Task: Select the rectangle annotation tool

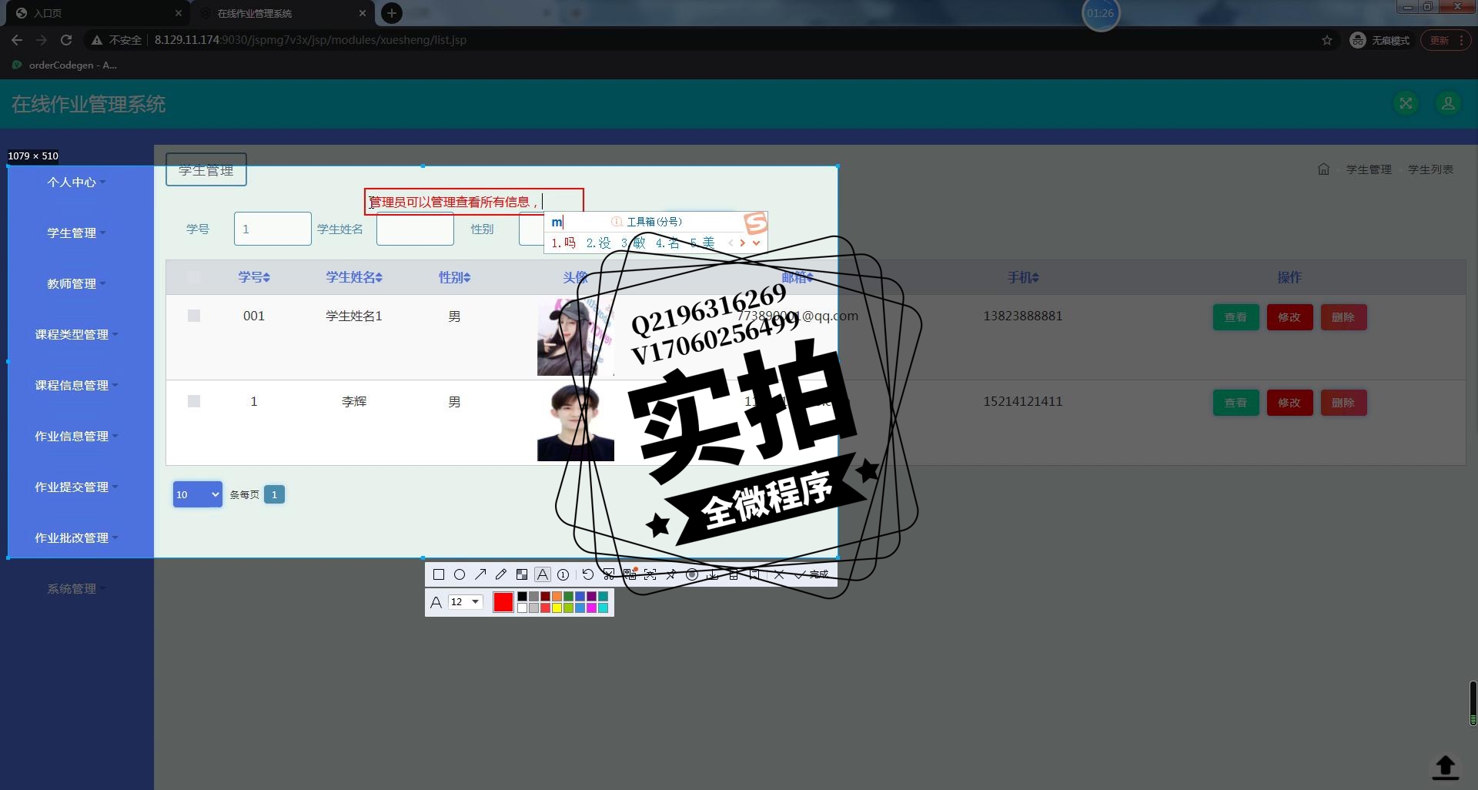Action: click(439, 574)
